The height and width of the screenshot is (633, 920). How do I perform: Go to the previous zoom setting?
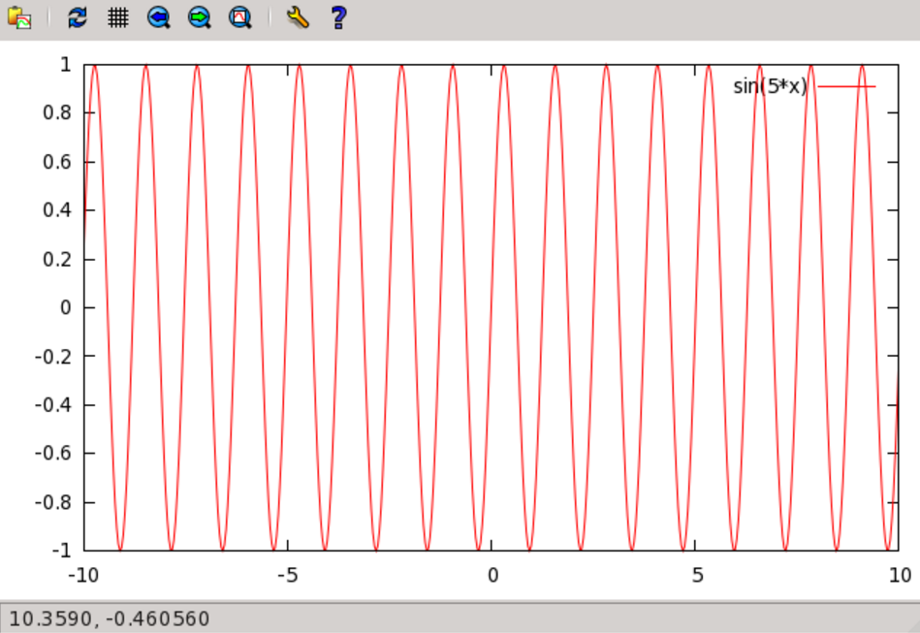point(158,16)
